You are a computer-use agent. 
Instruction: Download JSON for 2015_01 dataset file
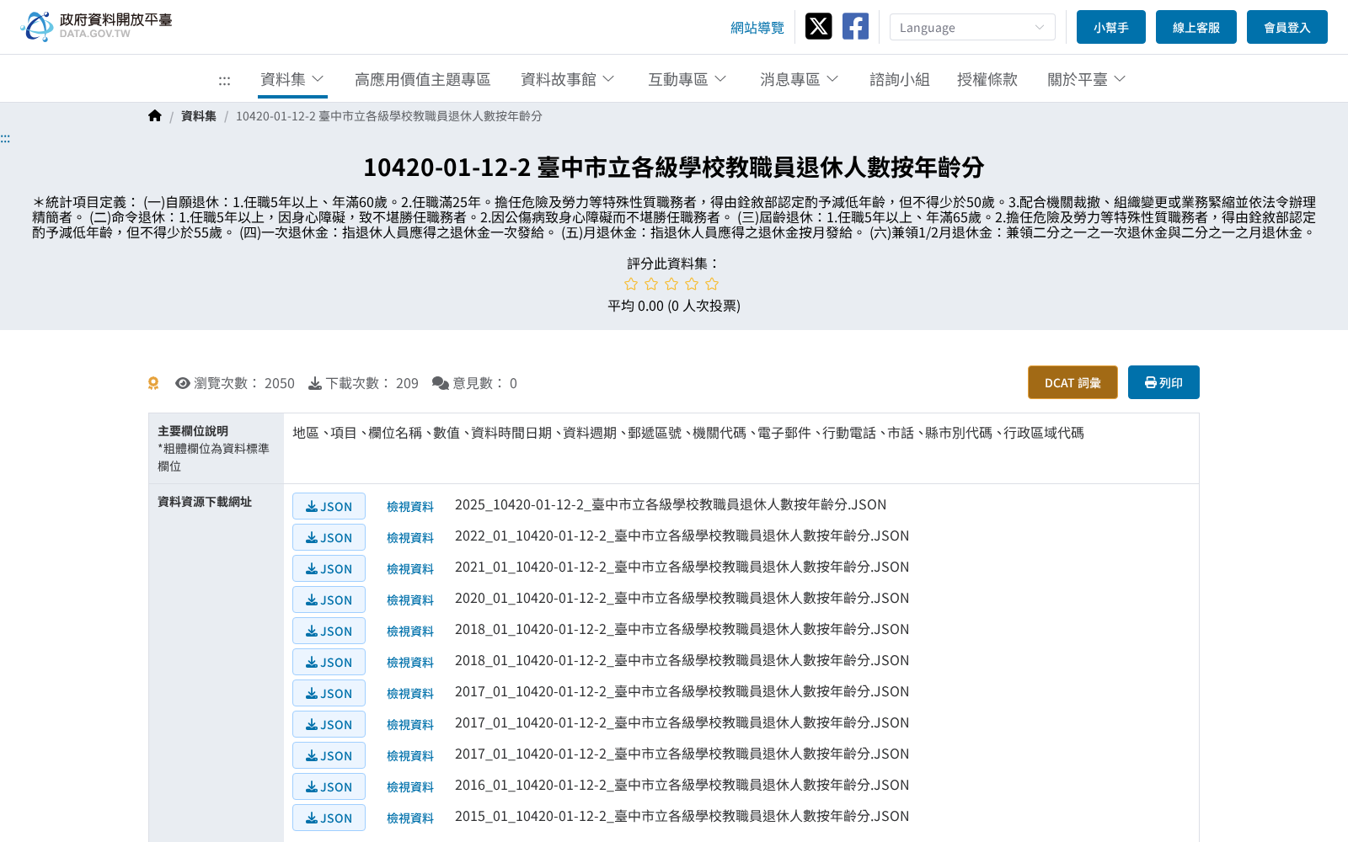pyautogui.click(x=329, y=818)
